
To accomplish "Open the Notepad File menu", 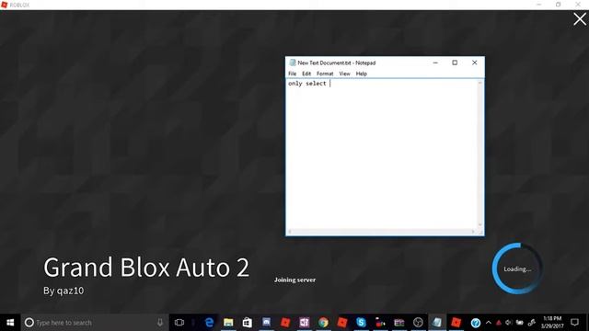I will (x=293, y=74).
